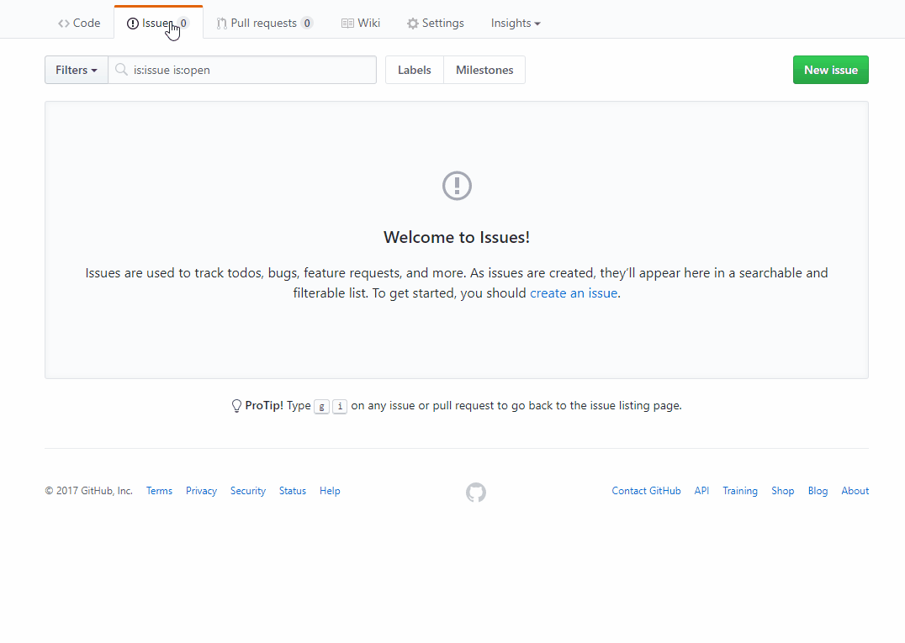Focus the issue search field
Screen dimensions: 905x643
pyautogui.click(x=242, y=70)
